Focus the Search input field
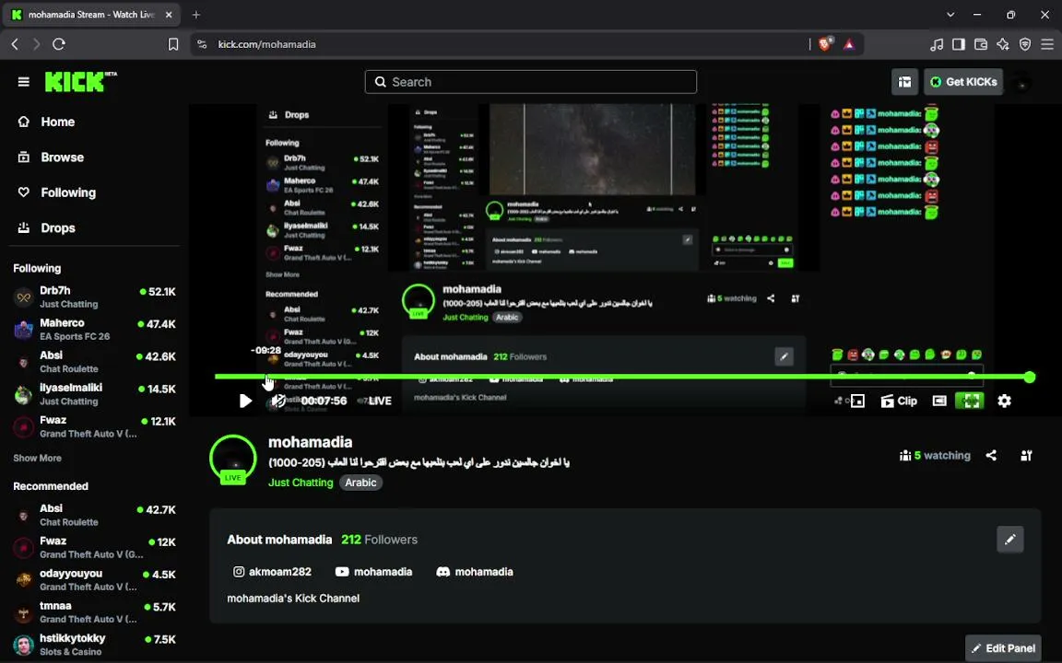The width and height of the screenshot is (1062, 663). pyautogui.click(x=530, y=82)
